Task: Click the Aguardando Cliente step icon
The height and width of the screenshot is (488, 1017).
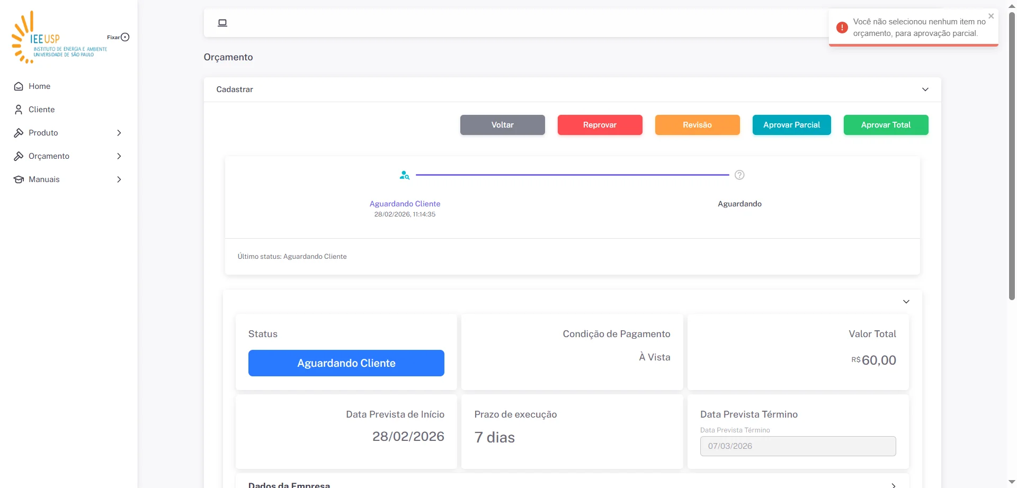Action: [x=405, y=175]
